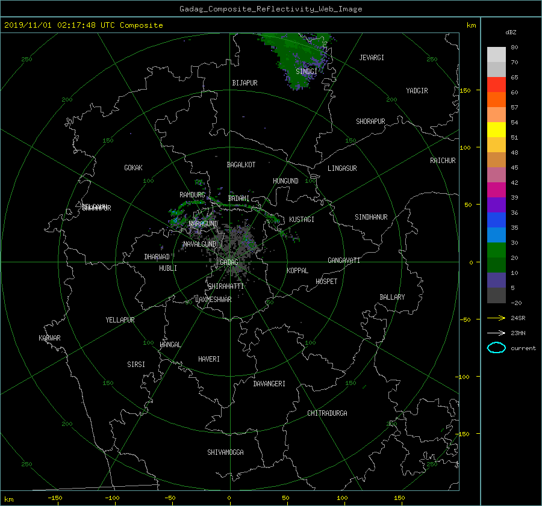The image size is (542, 506).
Task: Click the title 'Gadag_Composite_Reflectivity_Web_Image'
Action: pyautogui.click(x=270, y=9)
